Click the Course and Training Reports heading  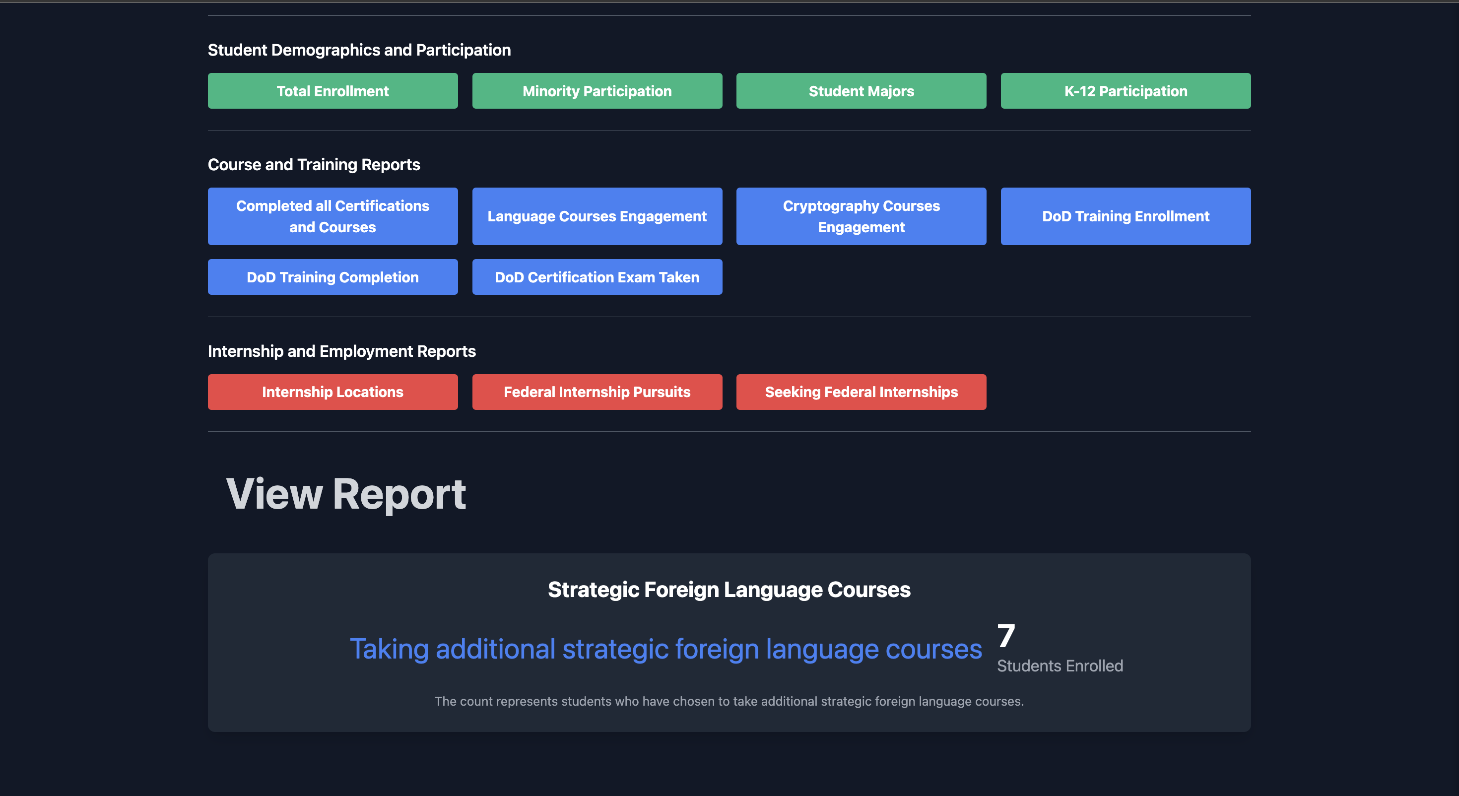tap(314, 164)
